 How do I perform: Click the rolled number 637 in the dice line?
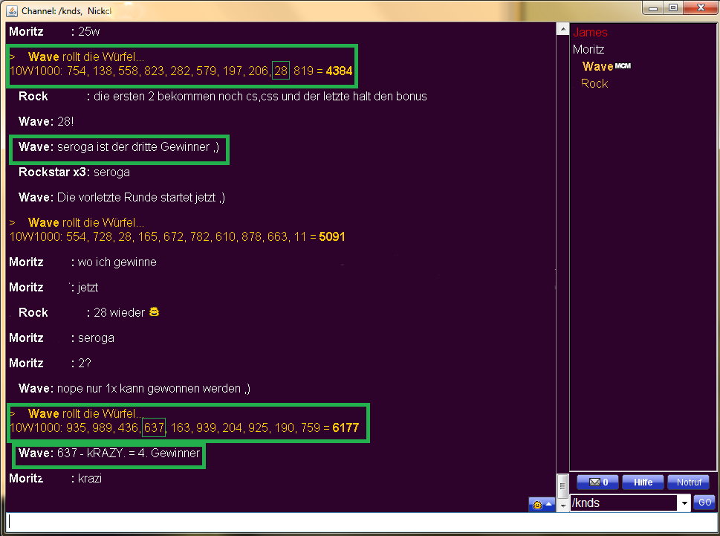click(154, 427)
